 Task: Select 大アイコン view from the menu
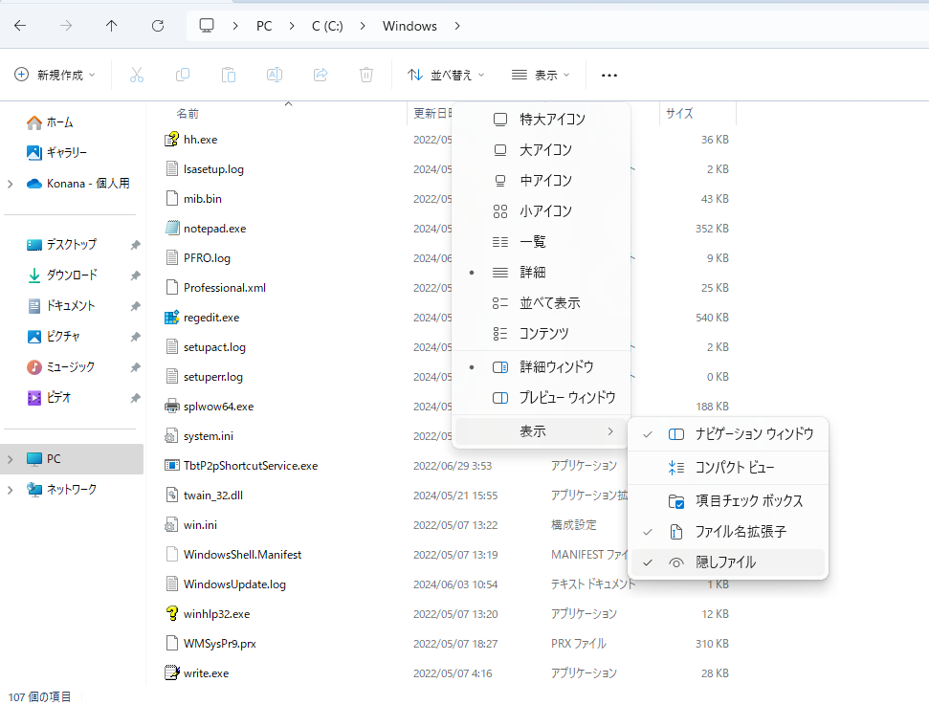pyautogui.click(x=542, y=149)
